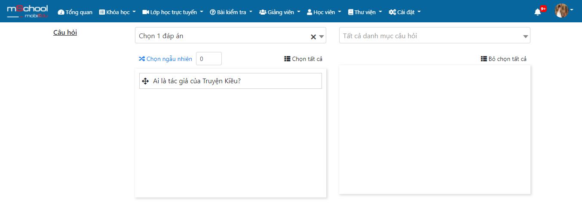Open the notifications bell icon

tap(537, 12)
